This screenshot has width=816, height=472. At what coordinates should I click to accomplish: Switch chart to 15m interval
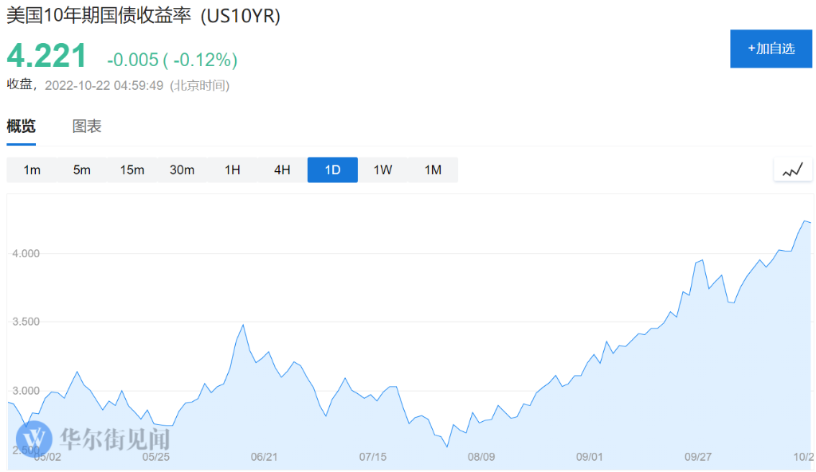(x=132, y=170)
